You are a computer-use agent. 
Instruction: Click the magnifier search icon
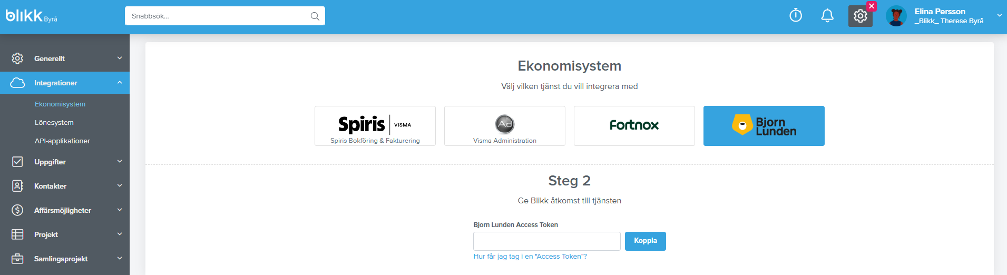click(315, 16)
